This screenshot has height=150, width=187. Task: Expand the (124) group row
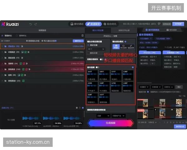pyautogui.click(x=2, y=69)
